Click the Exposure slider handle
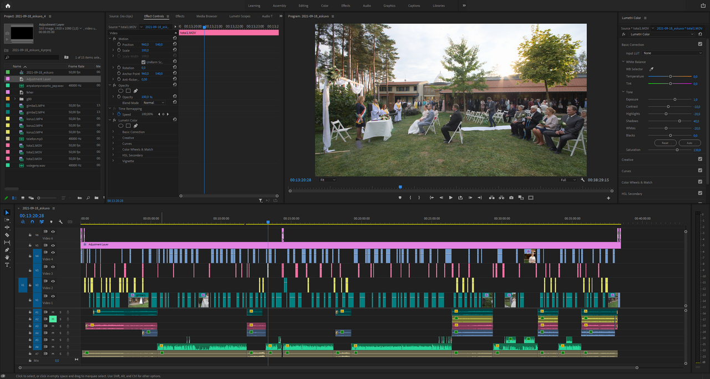 tap(674, 99)
